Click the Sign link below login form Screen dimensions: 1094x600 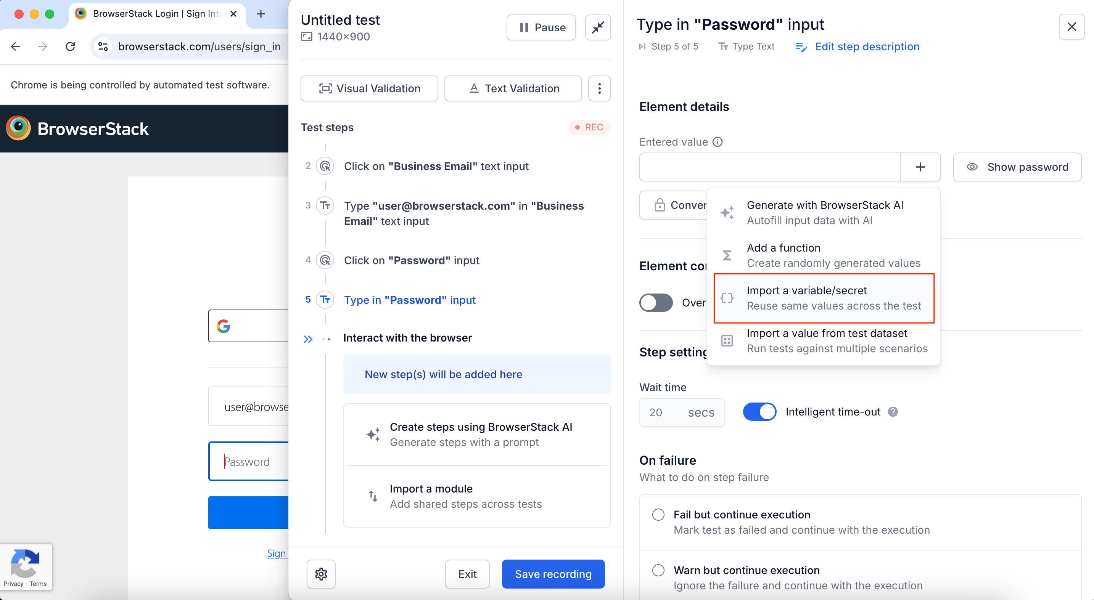coord(277,553)
